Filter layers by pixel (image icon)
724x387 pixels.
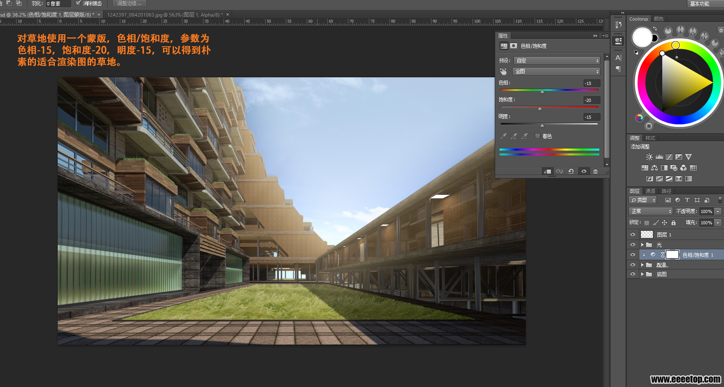coord(668,200)
